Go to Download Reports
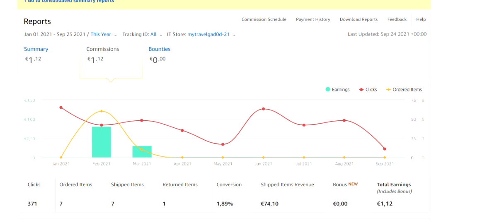The height and width of the screenshot is (220, 487). pos(359,19)
